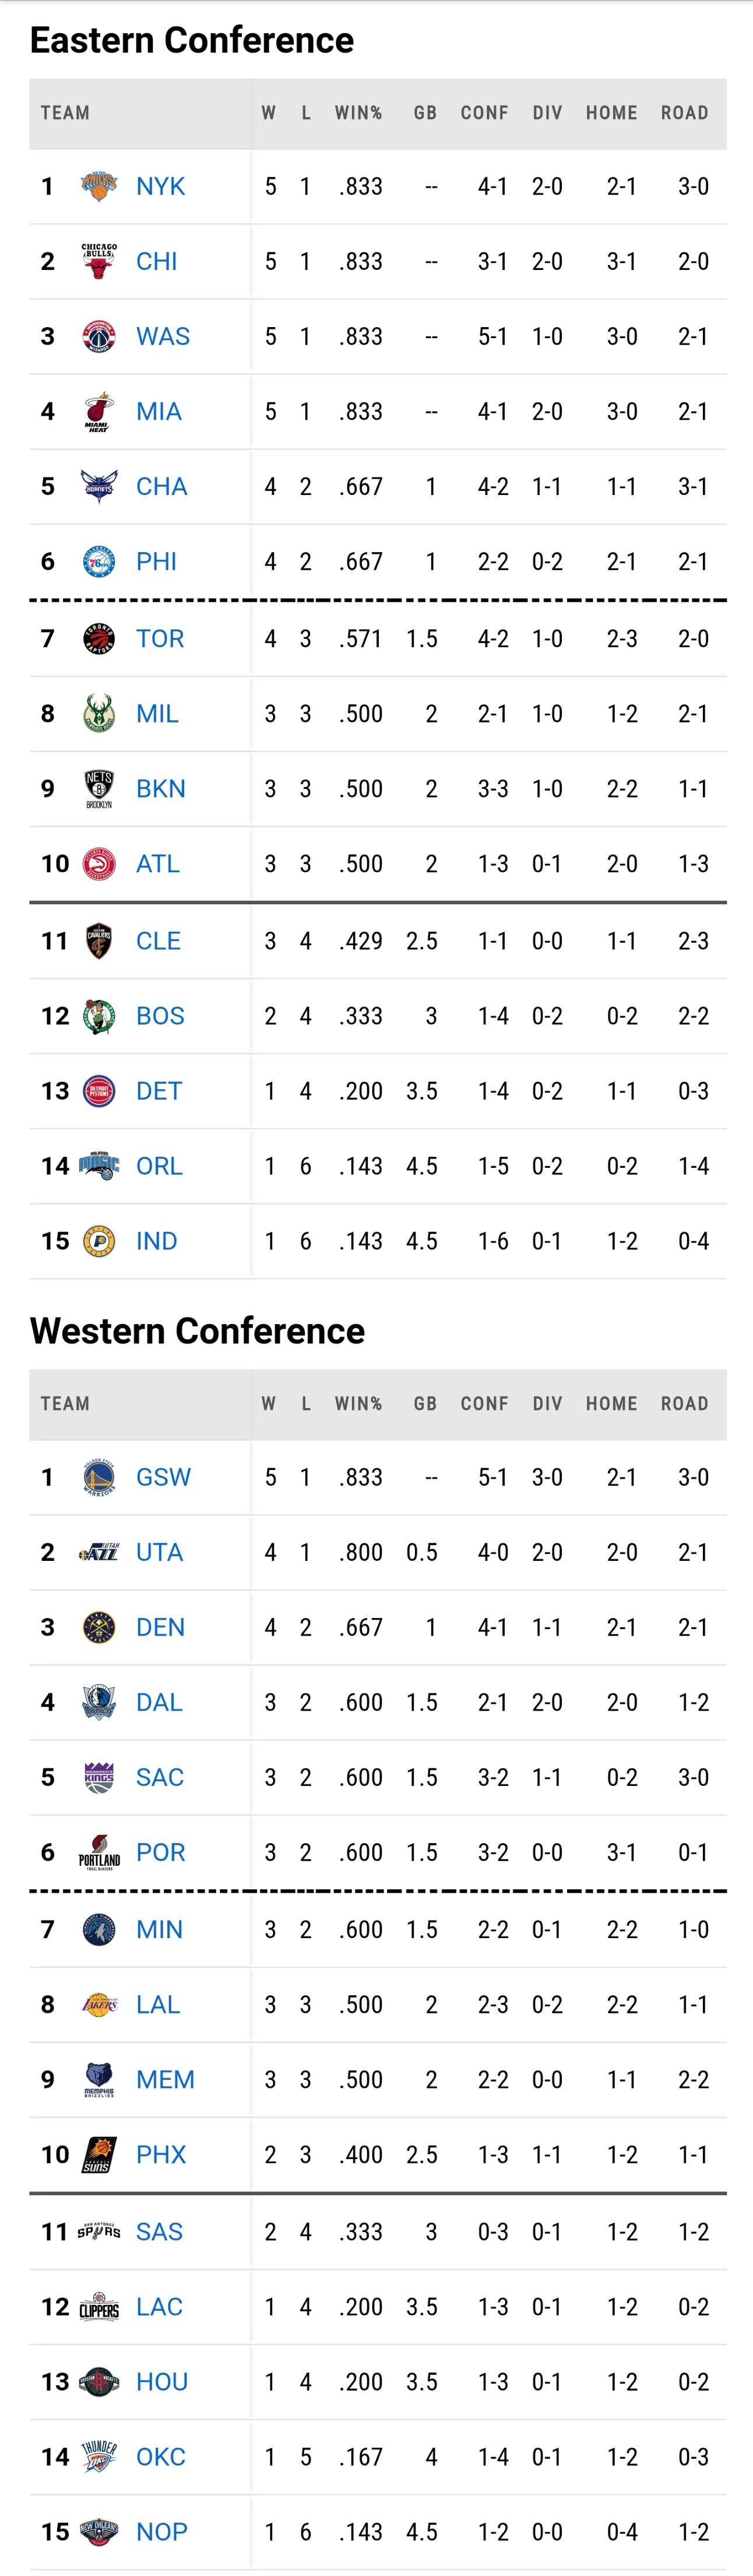Click the Los Angeles Lakers logo
This screenshot has height=2576, width=753.
(99, 2004)
